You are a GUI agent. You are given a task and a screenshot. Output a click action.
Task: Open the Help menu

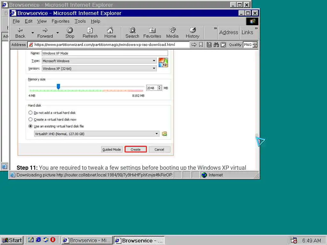coord(95,21)
